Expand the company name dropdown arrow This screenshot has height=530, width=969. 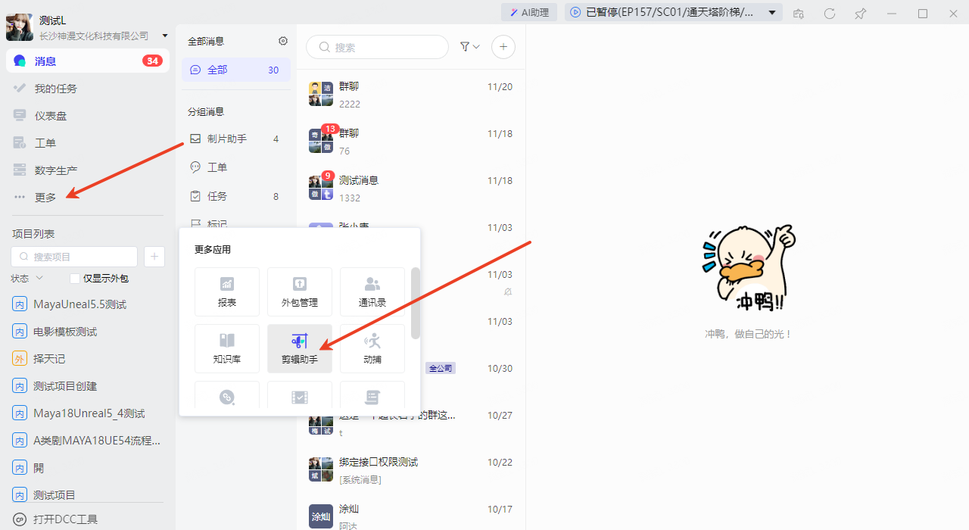tap(165, 36)
